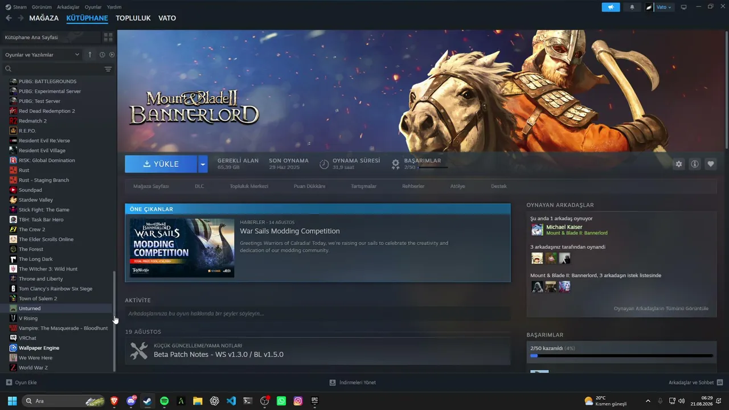Click the activity comment input box
Screen dimensions: 729x410
(x=318, y=314)
